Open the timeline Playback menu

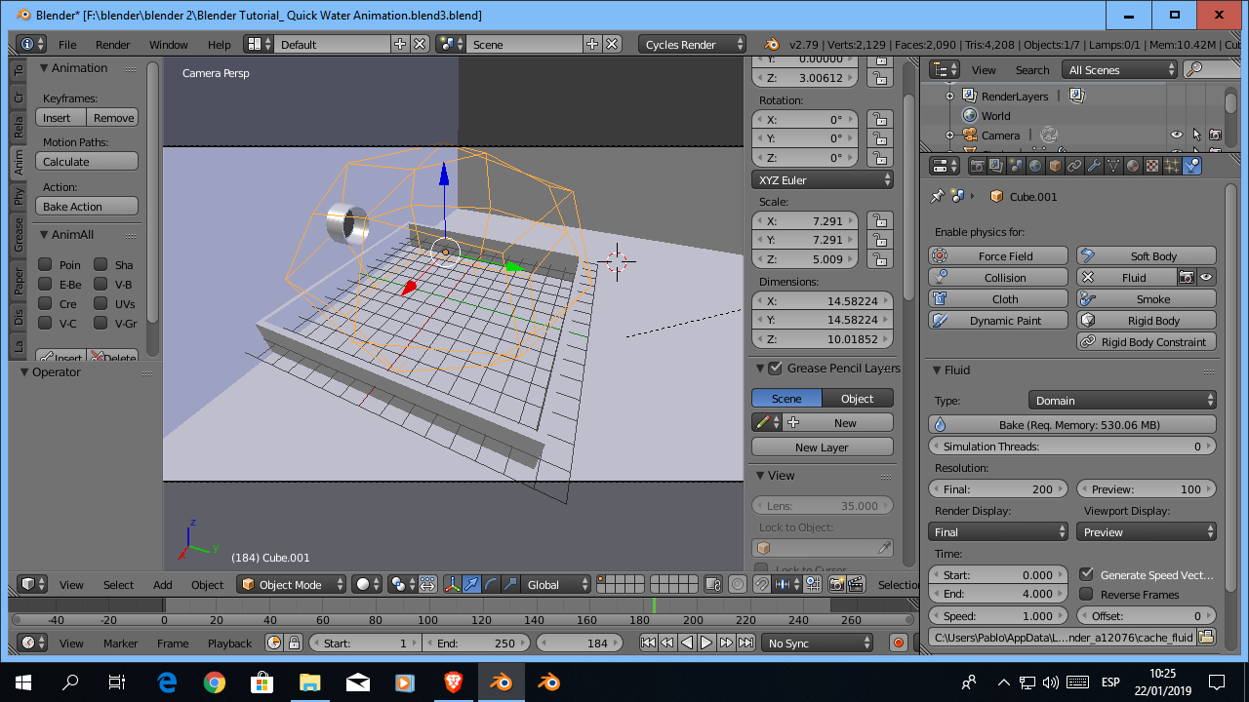229,643
